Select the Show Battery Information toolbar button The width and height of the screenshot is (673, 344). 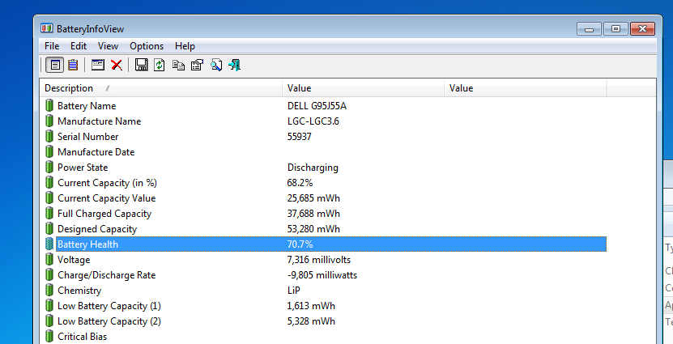[x=55, y=66]
